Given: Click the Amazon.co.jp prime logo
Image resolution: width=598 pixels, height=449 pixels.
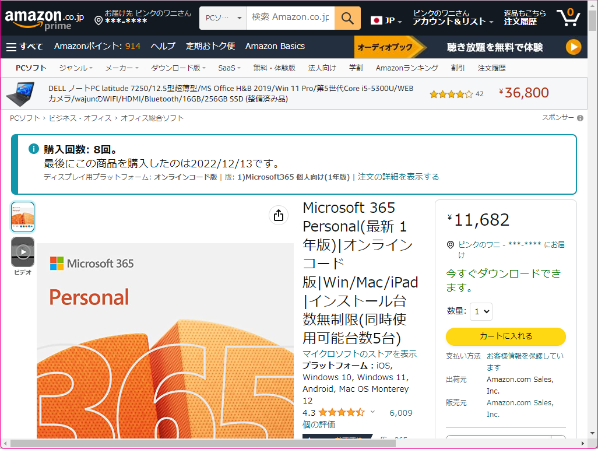Looking at the screenshot, I should (x=44, y=19).
